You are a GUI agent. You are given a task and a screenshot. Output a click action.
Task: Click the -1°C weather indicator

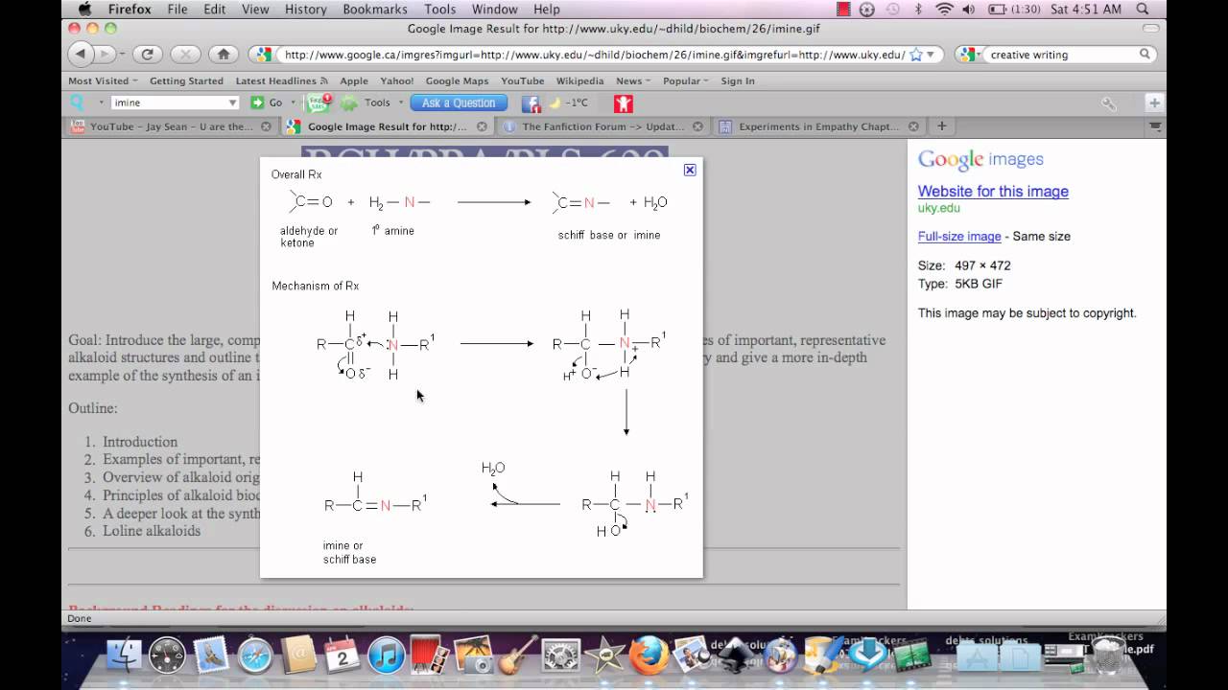pos(569,103)
